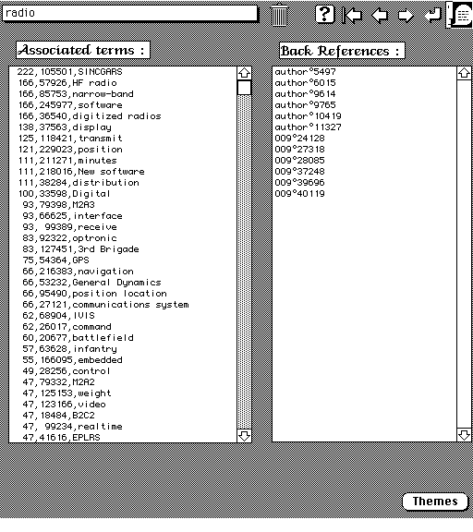Click the return arrow icon
Image resolution: width=473 pixels, height=532 pixels.
433,16
